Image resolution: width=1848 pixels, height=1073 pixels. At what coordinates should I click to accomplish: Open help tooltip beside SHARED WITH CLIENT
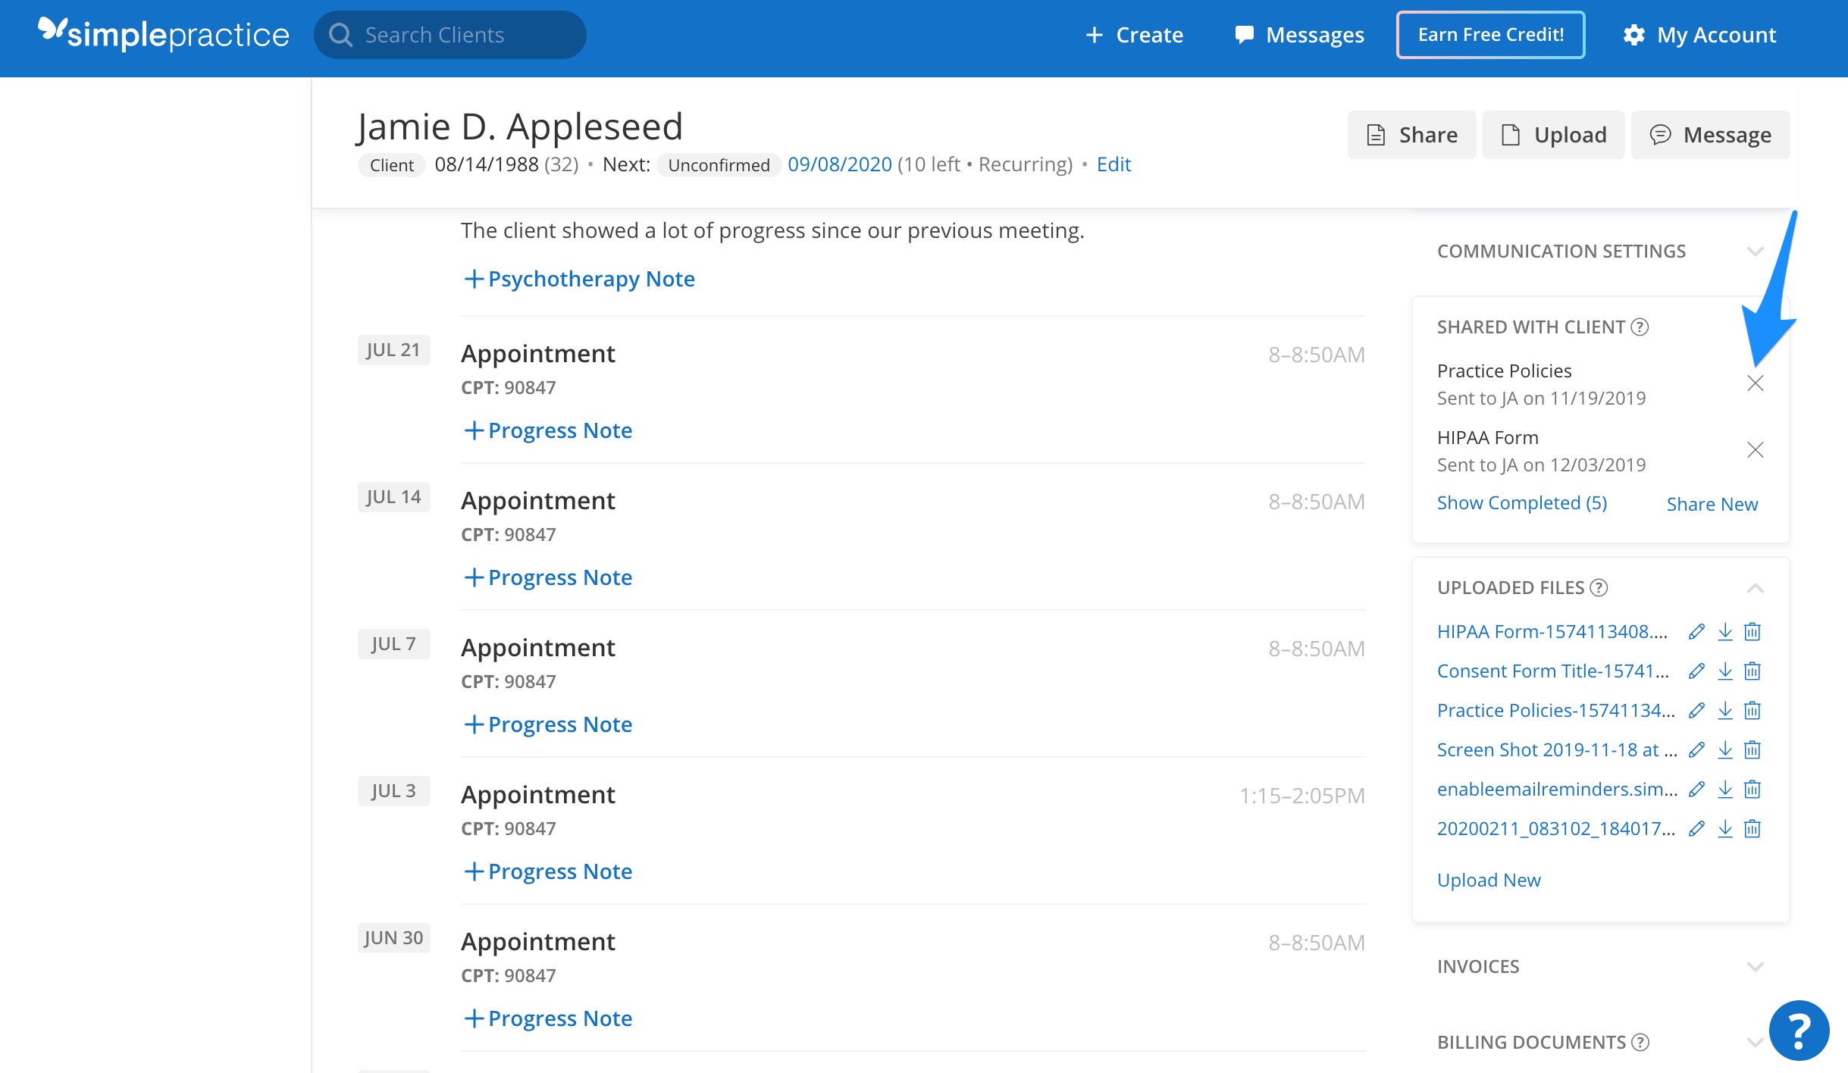click(1640, 327)
